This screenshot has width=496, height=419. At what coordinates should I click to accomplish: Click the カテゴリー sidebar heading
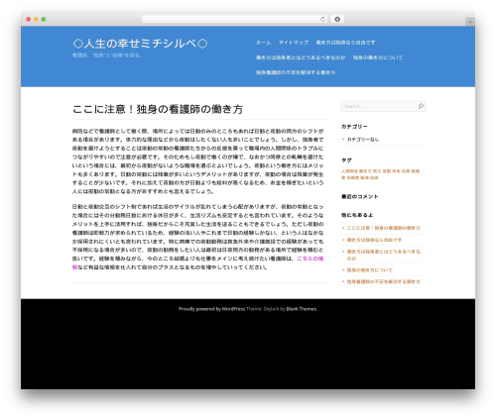[x=354, y=127]
